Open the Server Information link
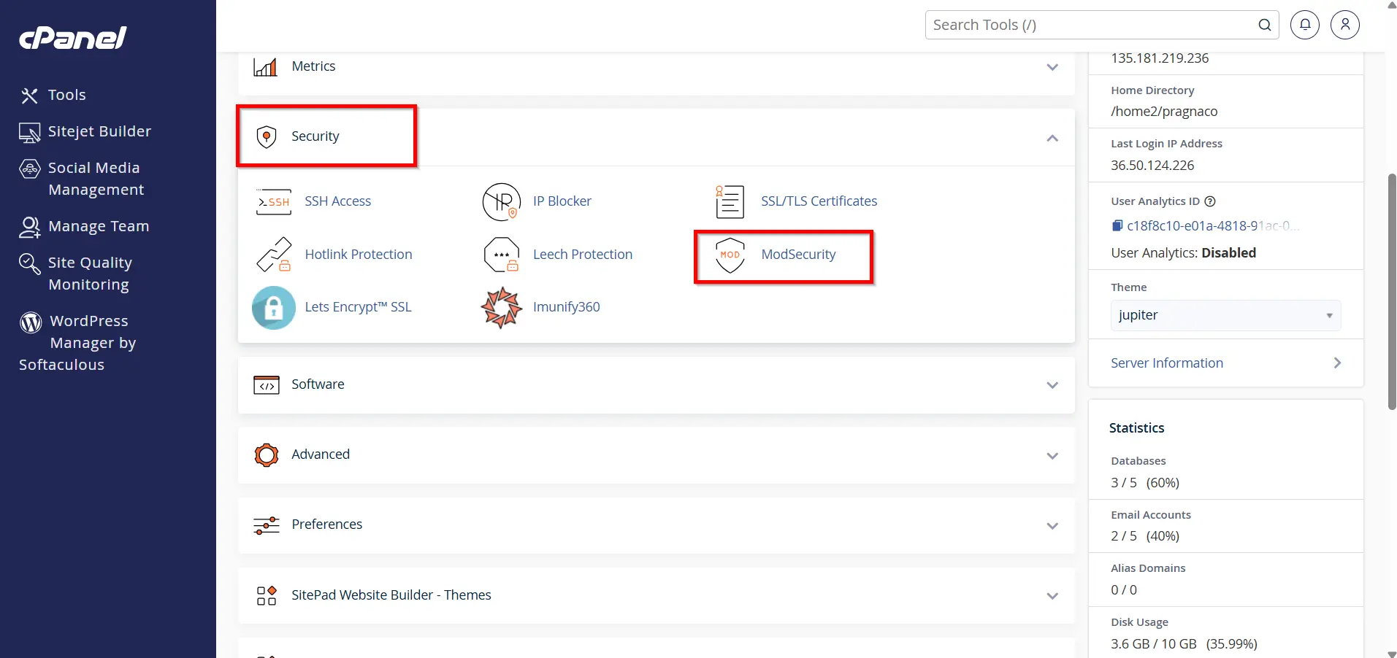 (1167, 363)
